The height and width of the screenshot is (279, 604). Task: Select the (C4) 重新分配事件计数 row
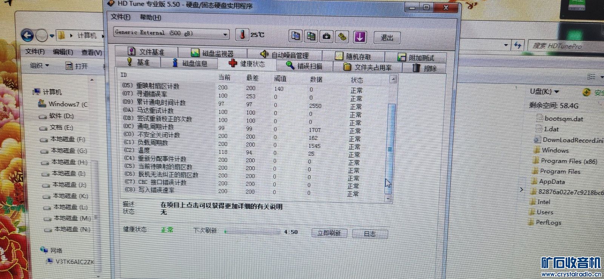tap(255, 160)
